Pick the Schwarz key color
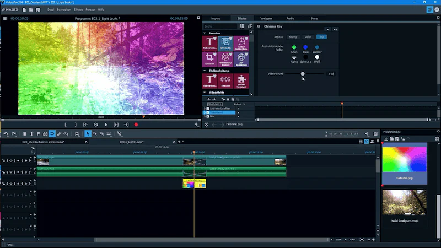The image size is (441, 248). tap(305, 57)
